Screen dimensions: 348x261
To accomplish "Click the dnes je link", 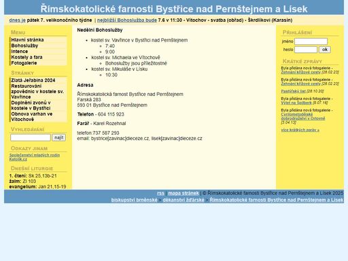I will (18, 20).
